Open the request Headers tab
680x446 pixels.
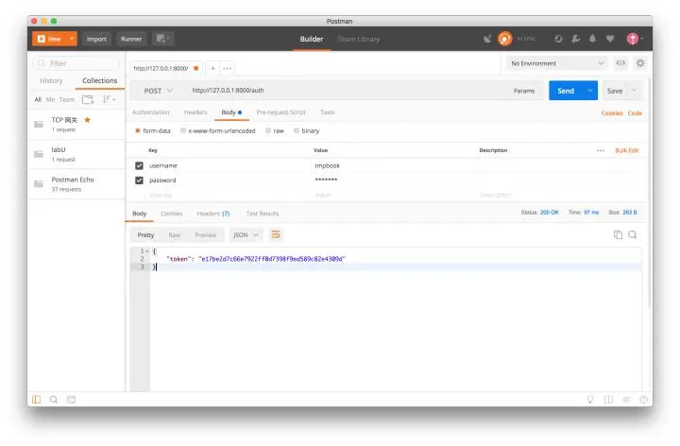click(195, 112)
